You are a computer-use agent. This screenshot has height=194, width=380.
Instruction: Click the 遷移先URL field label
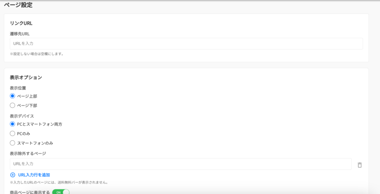coord(20,34)
